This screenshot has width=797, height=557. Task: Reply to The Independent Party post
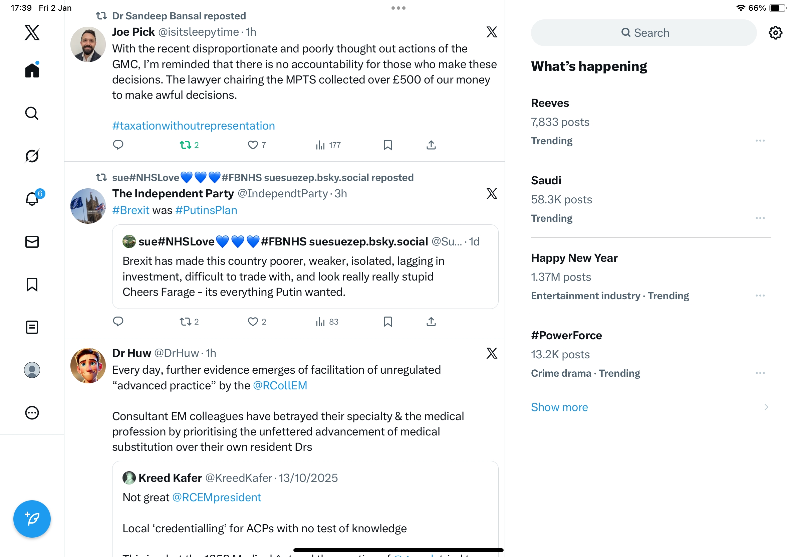tap(118, 322)
